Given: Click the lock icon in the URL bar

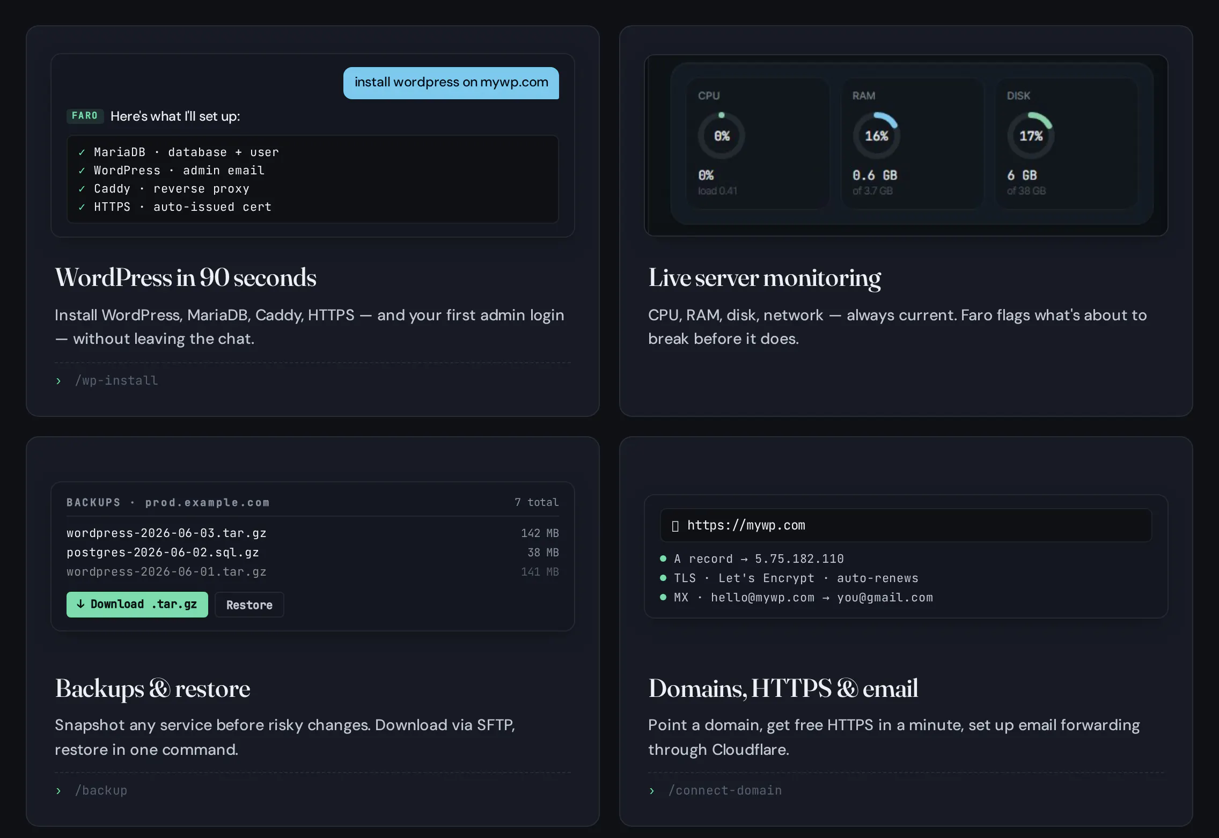Looking at the screenshot, I should point(675,526).
